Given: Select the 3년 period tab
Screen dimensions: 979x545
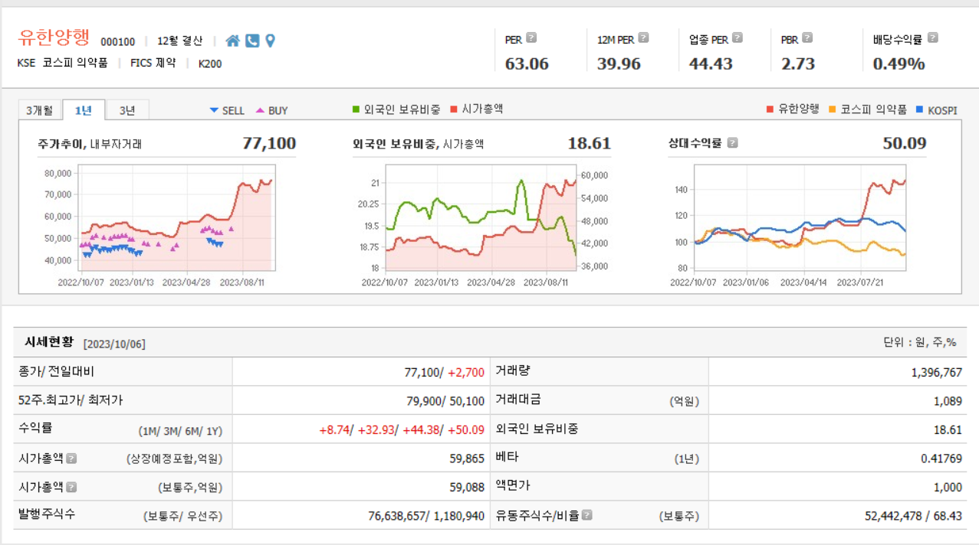Looking at the screenshot, I should (127, 109).
